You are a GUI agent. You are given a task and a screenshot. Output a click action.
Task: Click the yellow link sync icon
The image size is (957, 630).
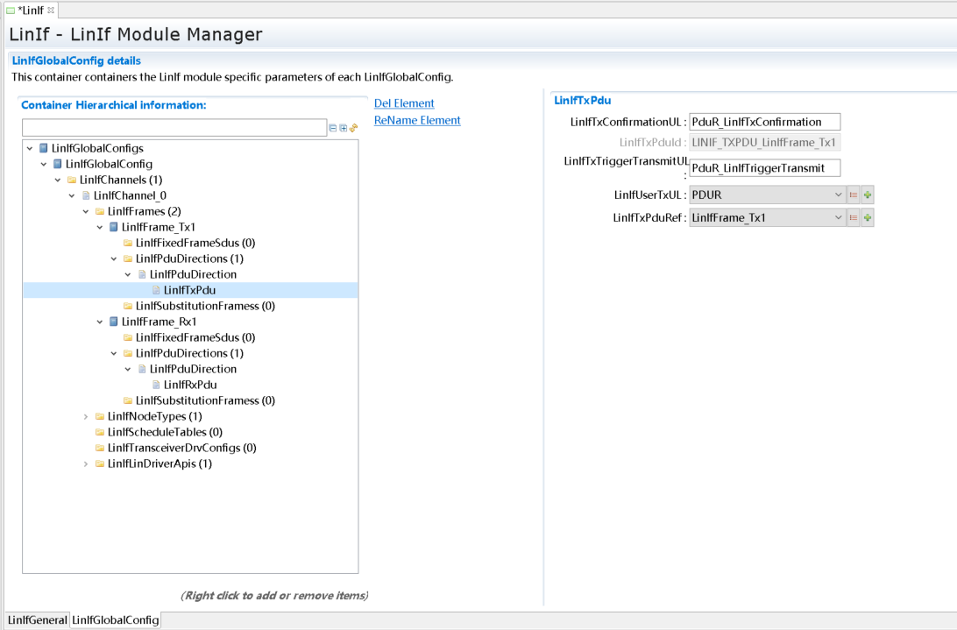[x=354, y=128]
